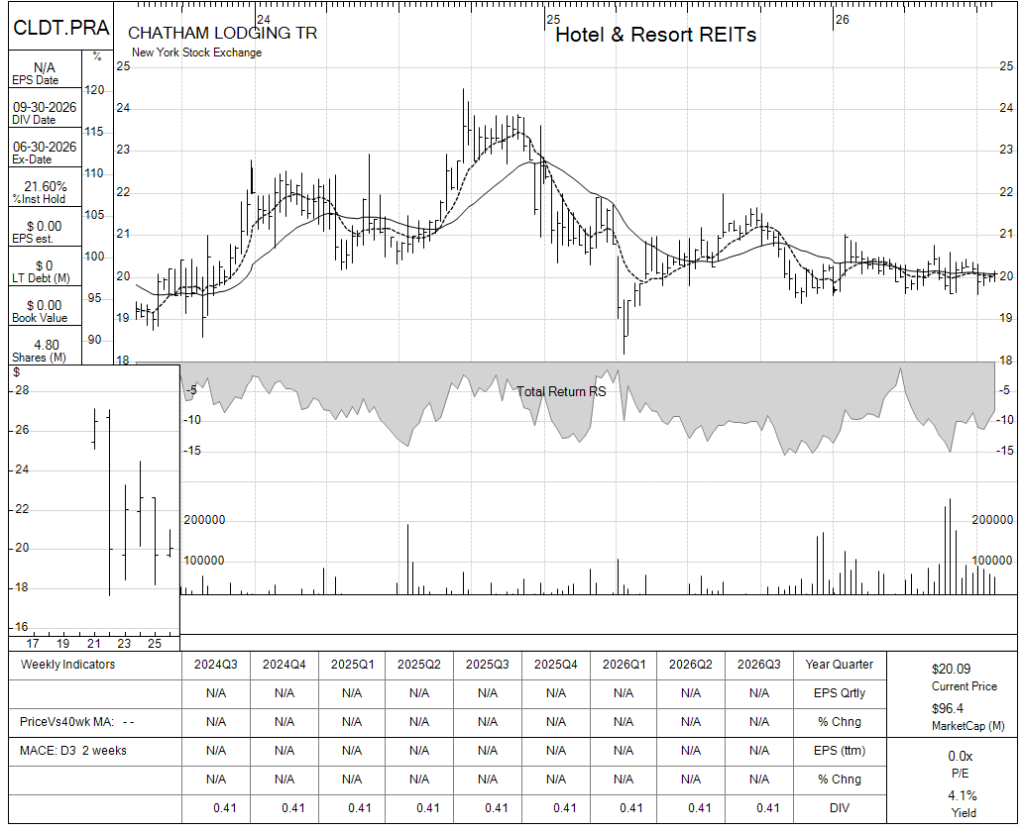This screenshot has height=832, width=1023.
Task: Select the 2025Q3 quarter column header
Action: pos(488,665)
